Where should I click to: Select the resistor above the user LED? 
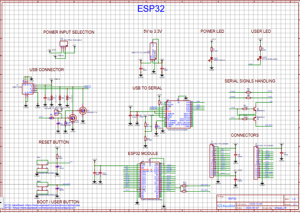[260, 48]
